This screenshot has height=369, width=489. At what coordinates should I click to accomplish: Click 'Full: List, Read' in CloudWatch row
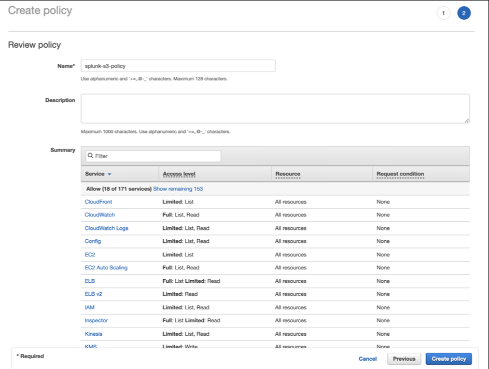tap(180, 215)
